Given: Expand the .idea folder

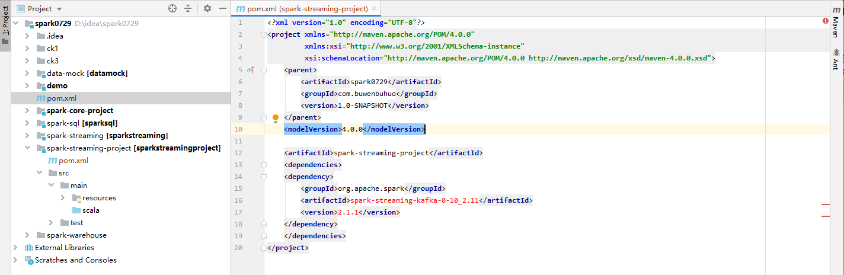Looking at the screenshot, I should click(x=27, y=36).
